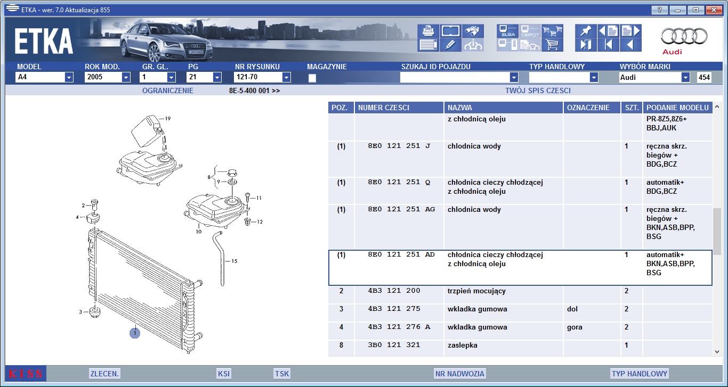The width and height of the screenshot is (728, 387).
Task: Open the SZUKAJ ID POJAZDU dropdown
Action: (459, 77)
